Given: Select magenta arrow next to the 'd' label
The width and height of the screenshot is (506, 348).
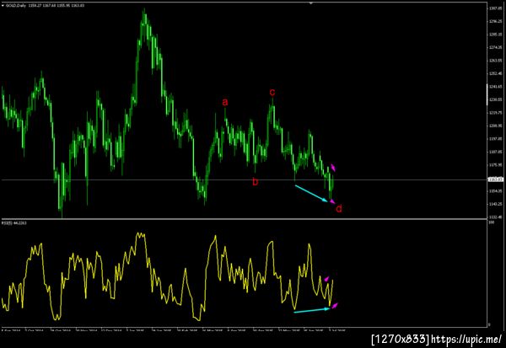Looking at the screenshot, I should (332, 201).
